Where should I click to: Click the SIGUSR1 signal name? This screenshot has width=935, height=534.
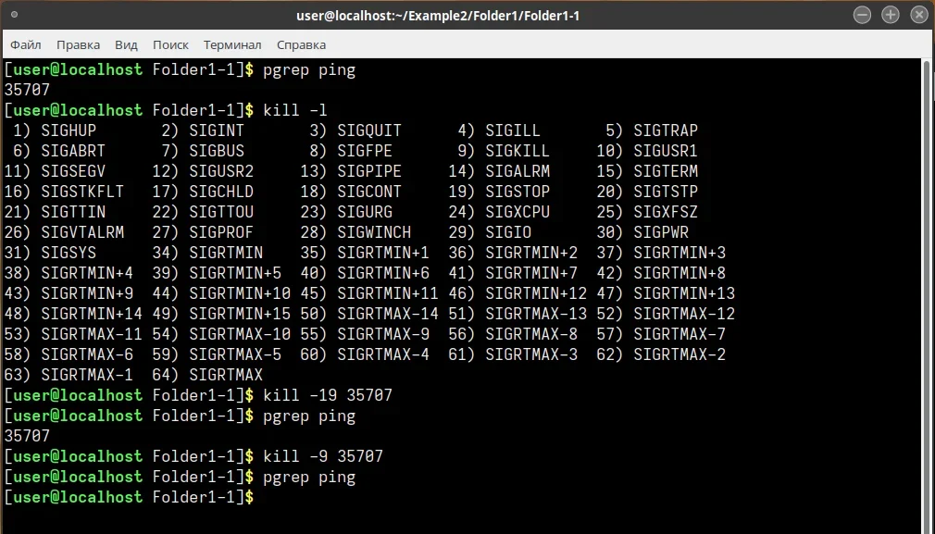pos(666,152)
